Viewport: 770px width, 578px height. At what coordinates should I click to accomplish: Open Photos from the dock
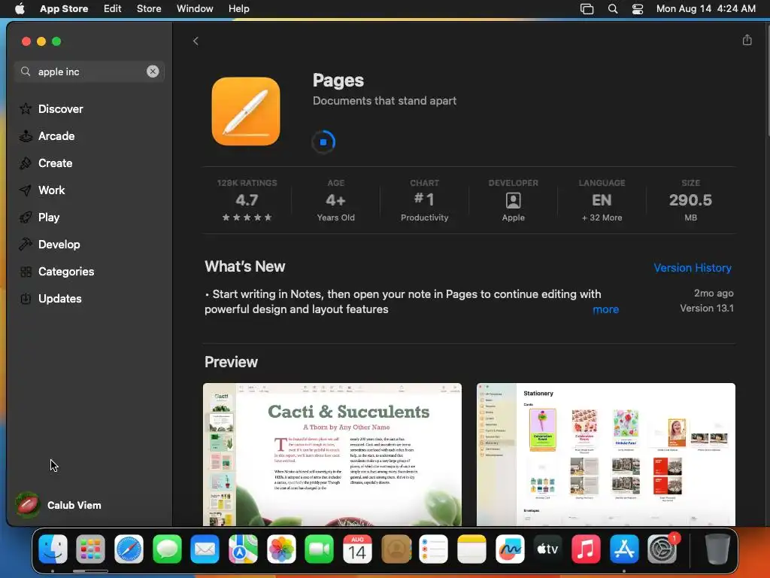pos(281,549)
